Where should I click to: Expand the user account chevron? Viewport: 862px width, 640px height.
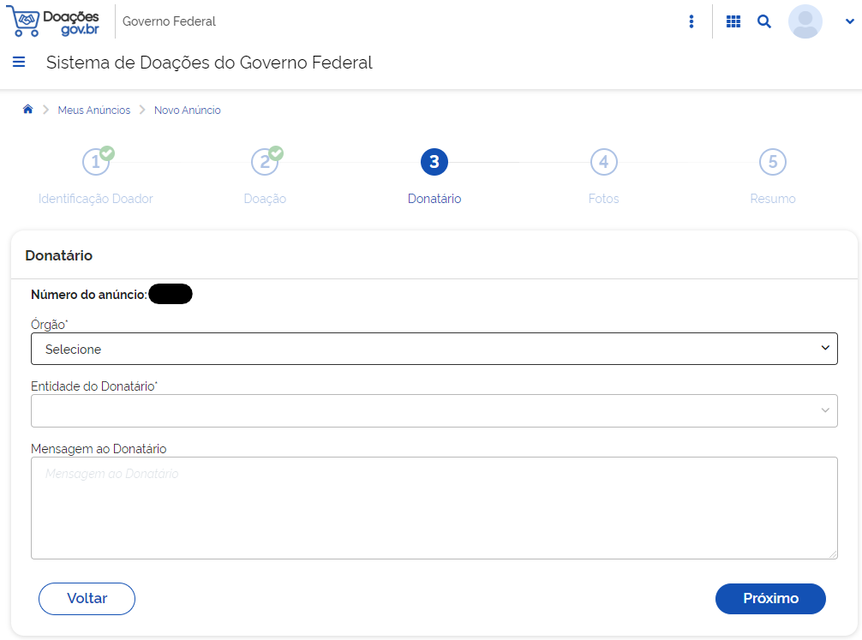coord(849,22)
